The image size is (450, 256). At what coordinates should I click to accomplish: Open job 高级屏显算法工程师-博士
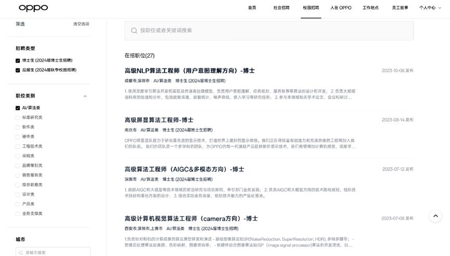tap(159, 120)
